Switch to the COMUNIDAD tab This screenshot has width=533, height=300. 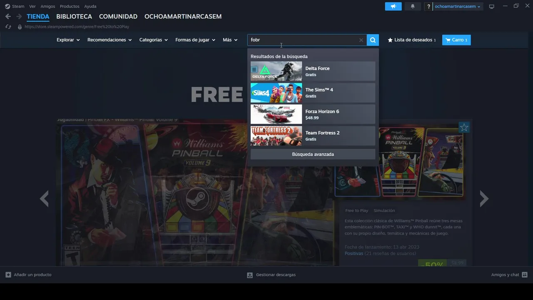(x=118, y=17)
